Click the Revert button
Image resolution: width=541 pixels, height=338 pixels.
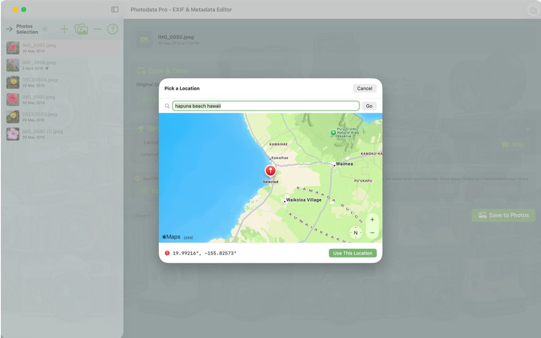[x=143, y=216]
